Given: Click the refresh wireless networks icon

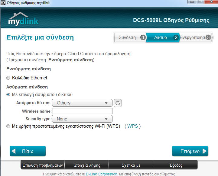Looking at the screenshot, I should coord(118,103).
